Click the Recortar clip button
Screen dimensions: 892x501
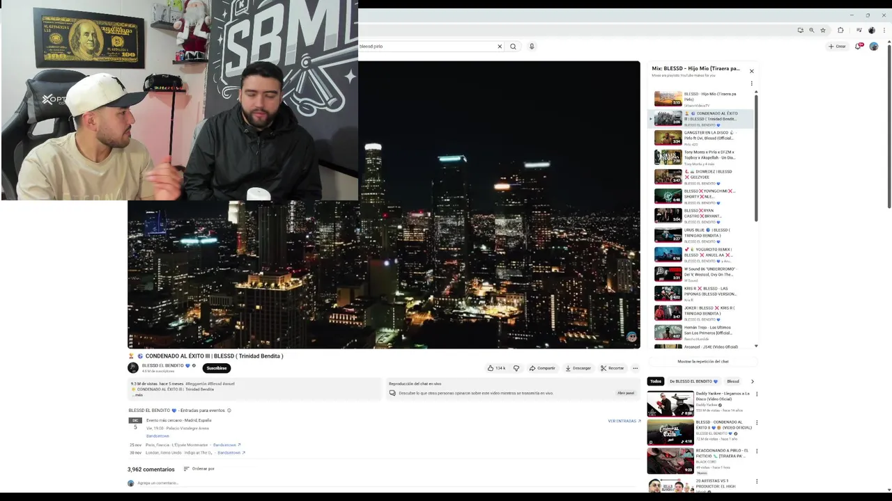pos(613,368)
